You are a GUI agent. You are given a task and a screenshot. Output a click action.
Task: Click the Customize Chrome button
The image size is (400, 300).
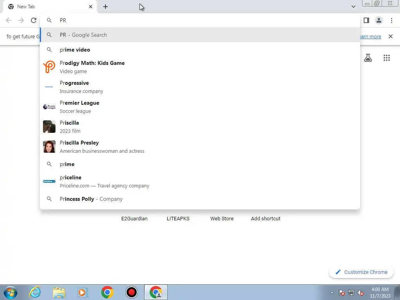[361, 272]
